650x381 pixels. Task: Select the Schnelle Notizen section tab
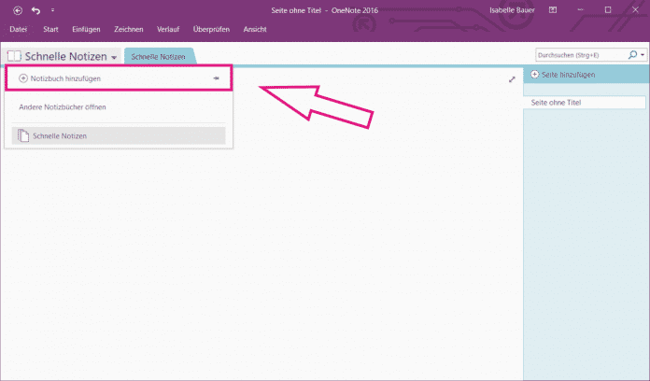(158, 57)
